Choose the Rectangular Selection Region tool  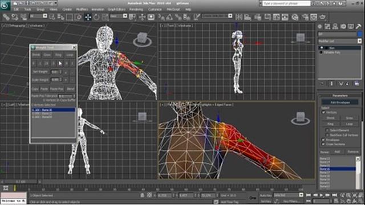70,17
